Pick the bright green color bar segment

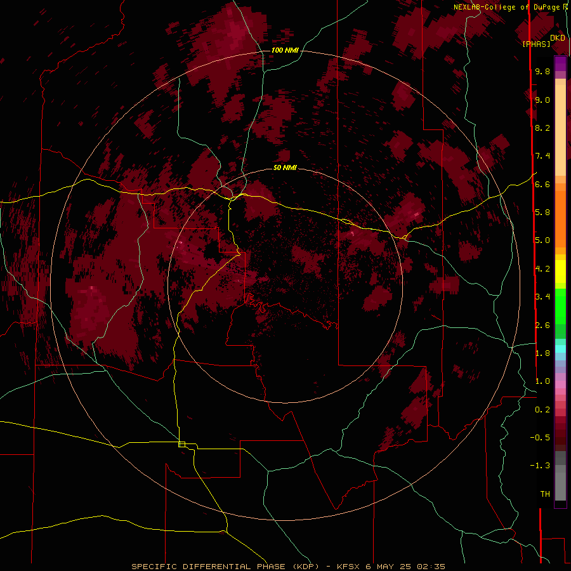click(560, 306)
